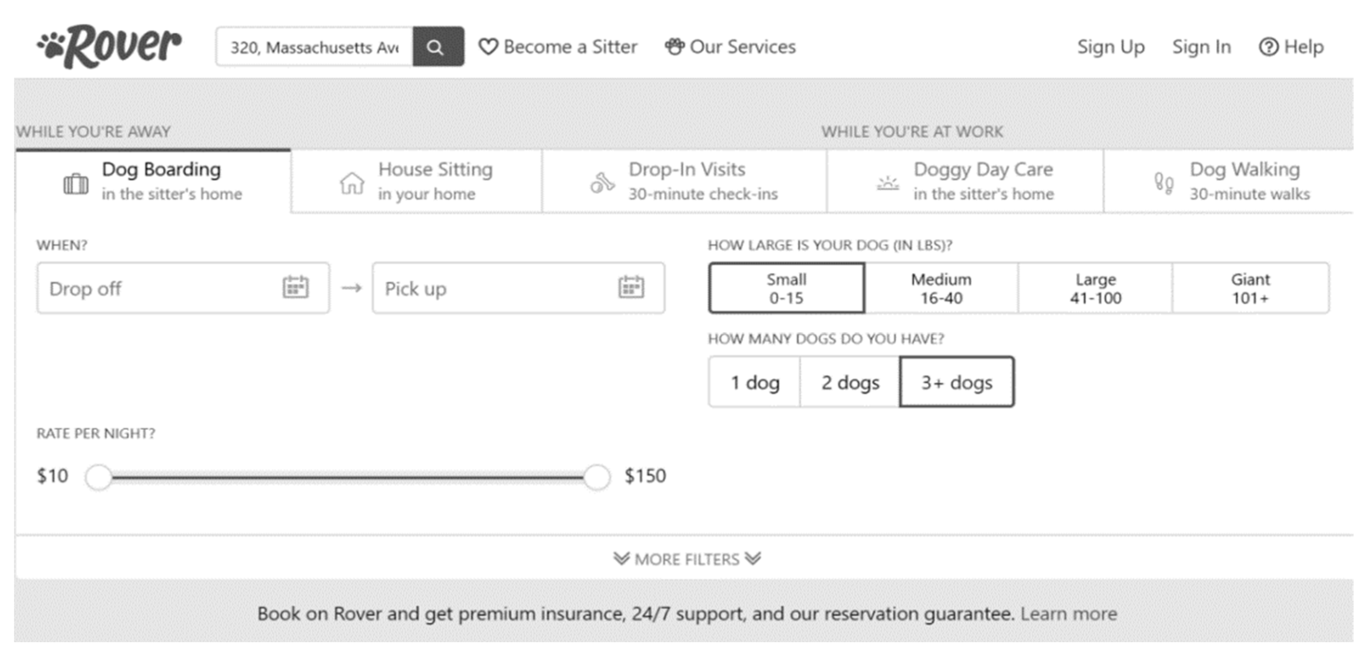Click the address search input field

(314, 47)
